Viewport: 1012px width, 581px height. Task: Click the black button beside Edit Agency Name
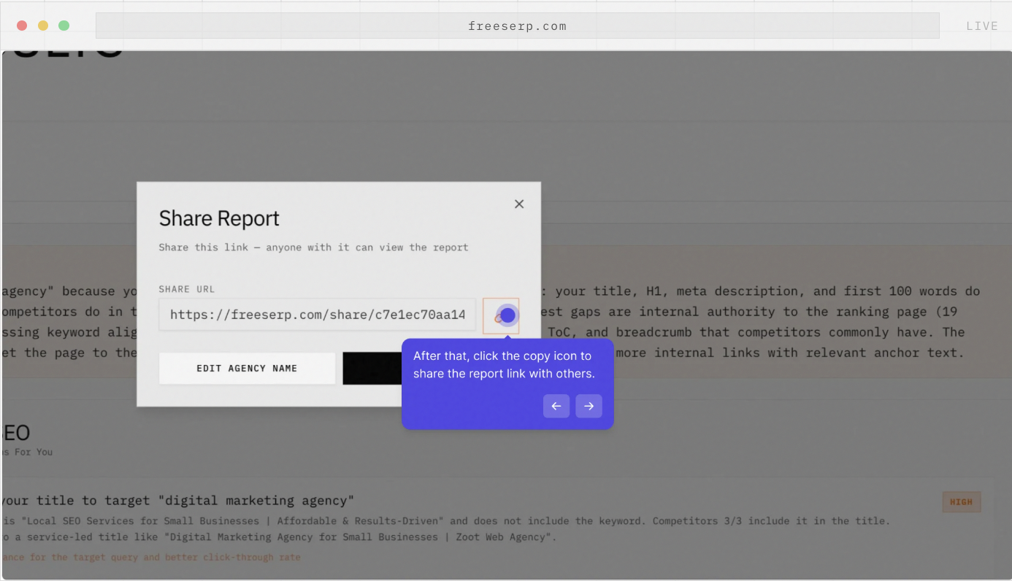[x=372, y=369]
